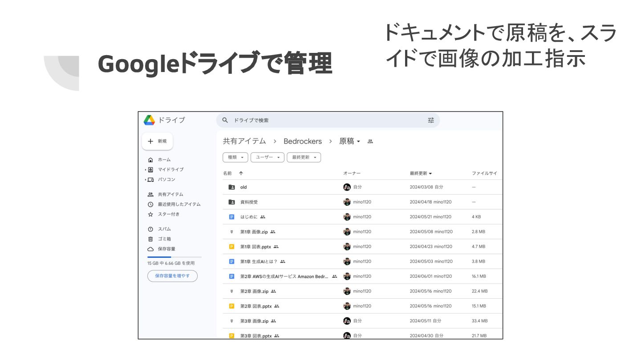Click the 第1章 生成AIとは？ document icon

pos(231,261)
